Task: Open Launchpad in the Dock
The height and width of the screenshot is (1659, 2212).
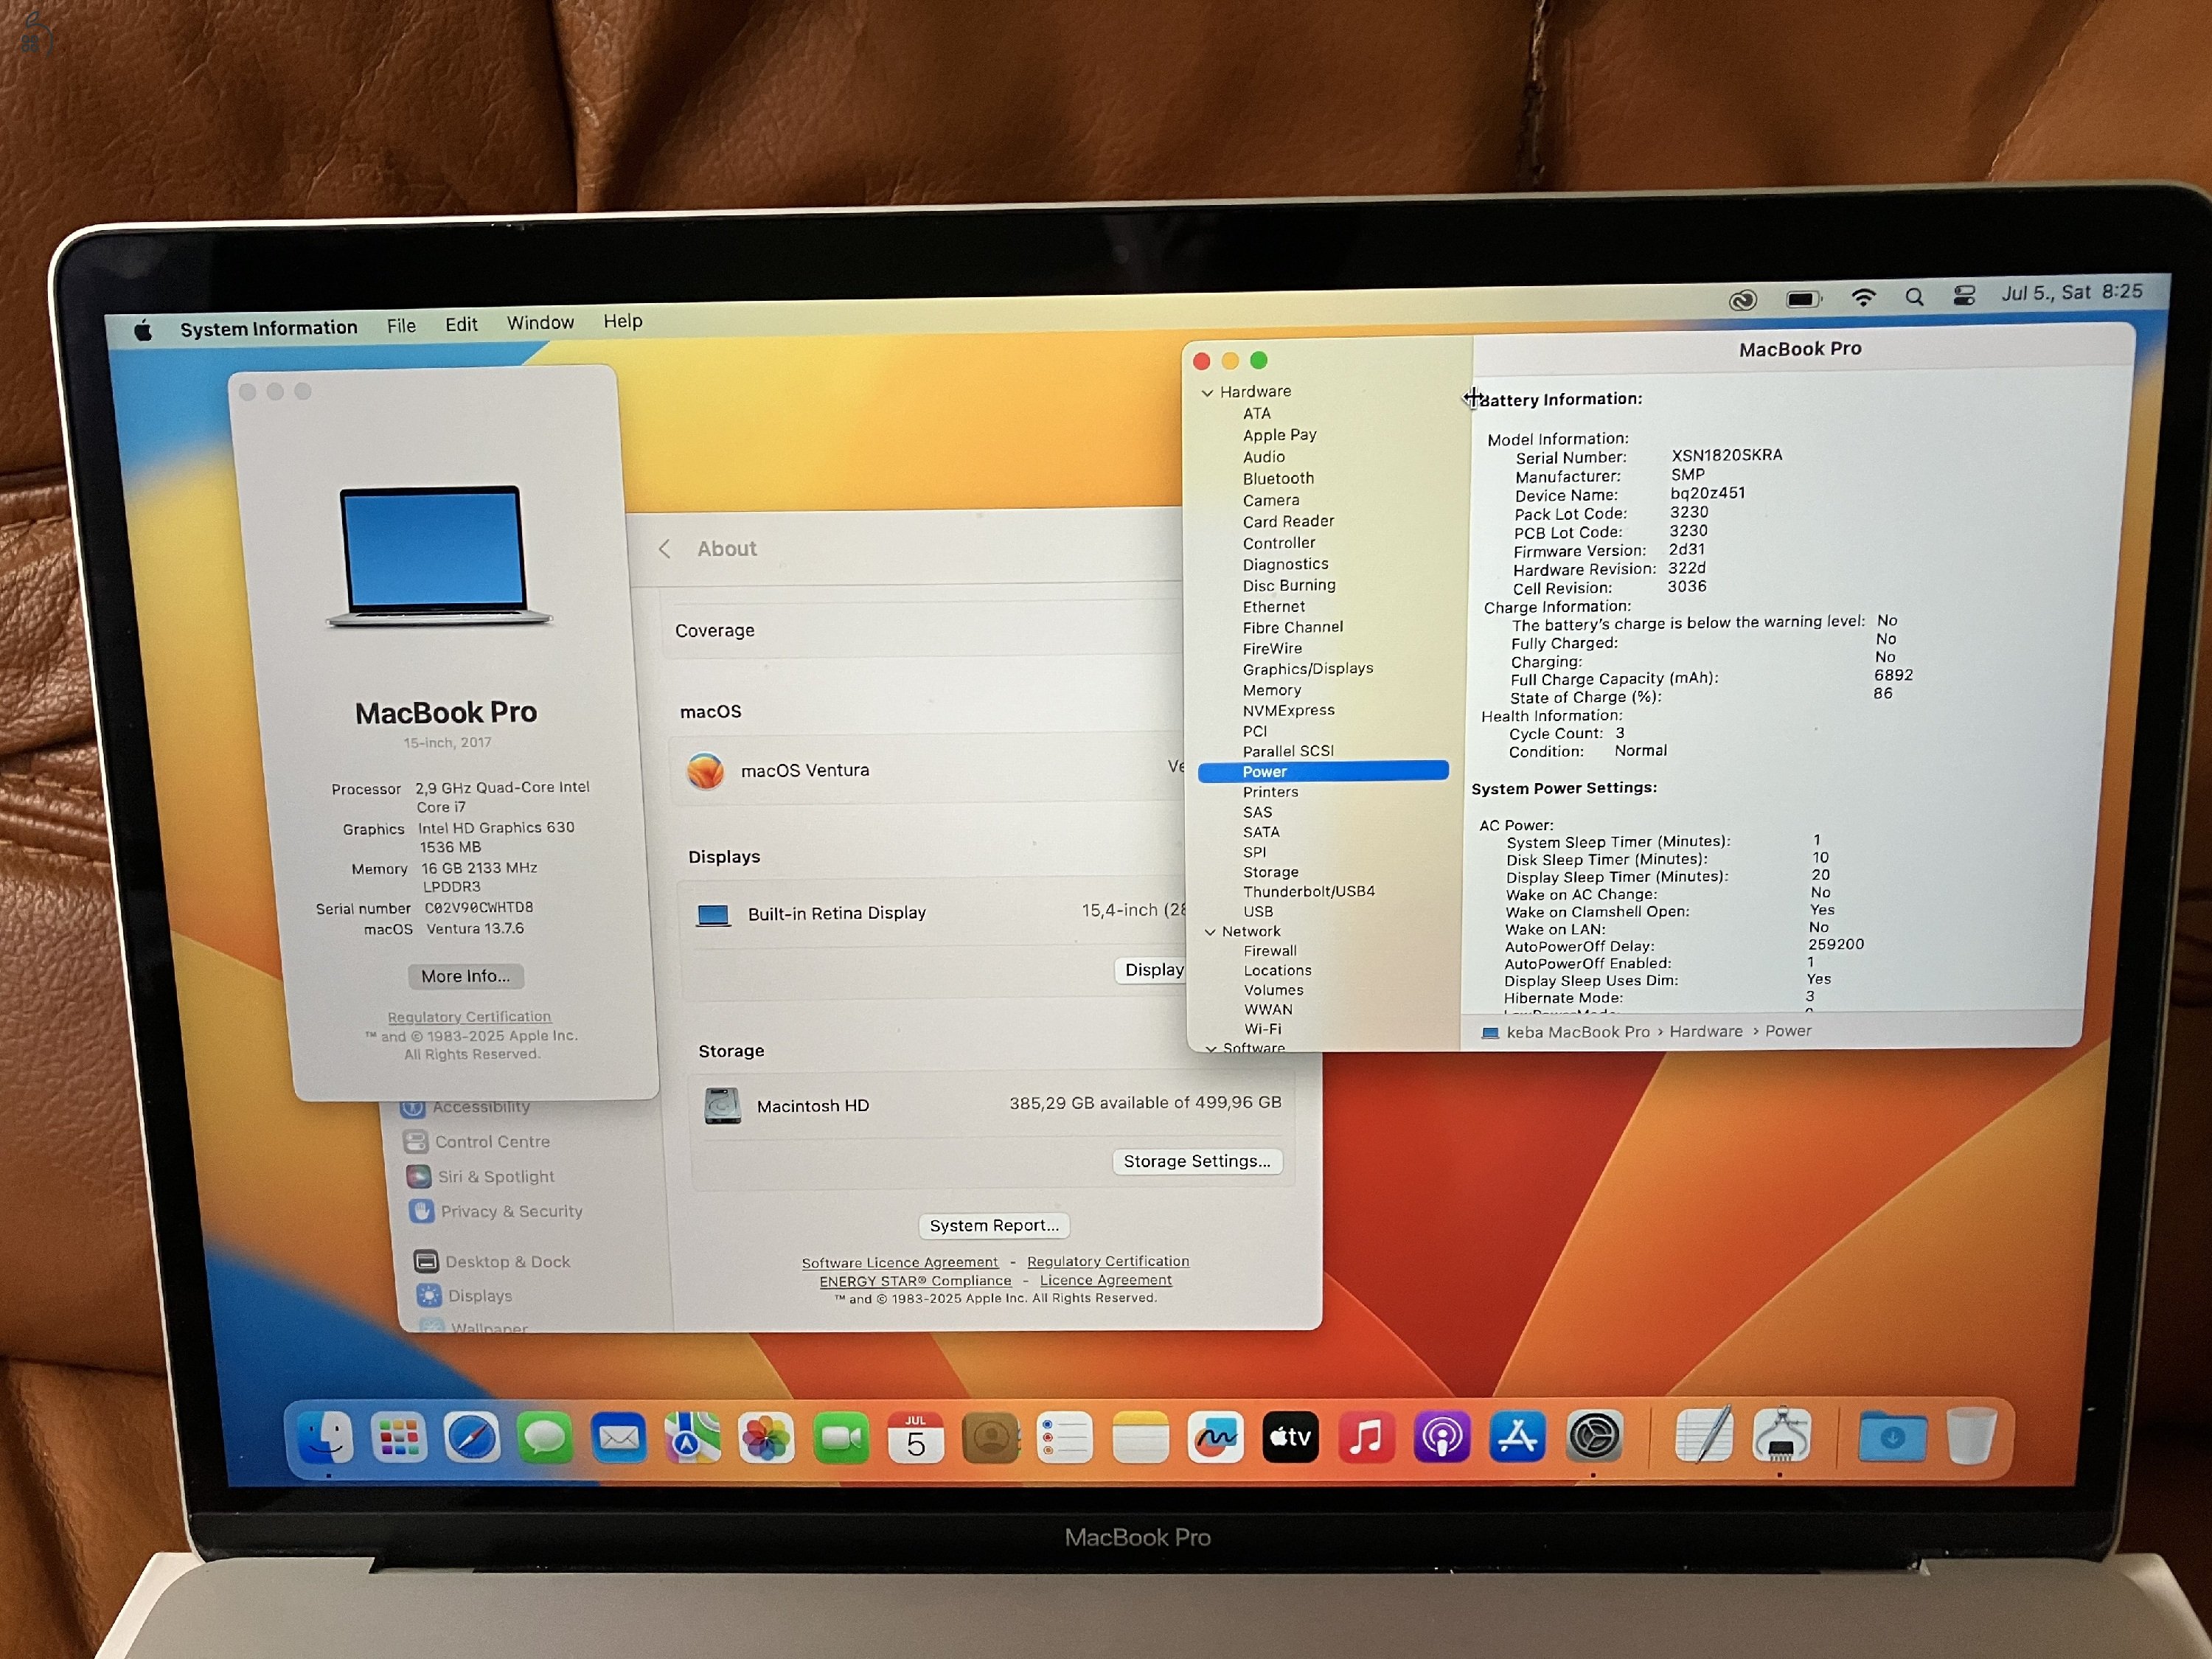Action: (x=399, y=1438)
